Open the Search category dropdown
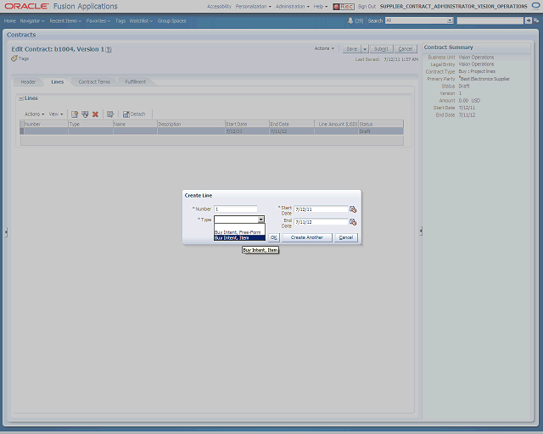 point(450,20)
